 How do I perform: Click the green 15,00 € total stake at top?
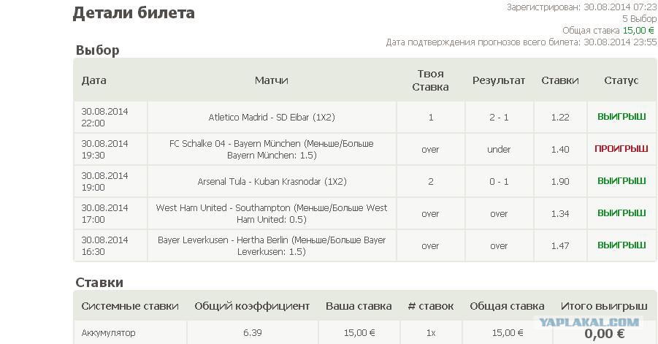638,30
